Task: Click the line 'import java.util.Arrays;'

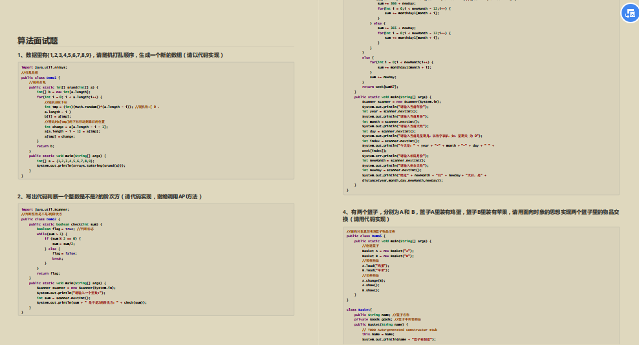Action: click(44, 67)
